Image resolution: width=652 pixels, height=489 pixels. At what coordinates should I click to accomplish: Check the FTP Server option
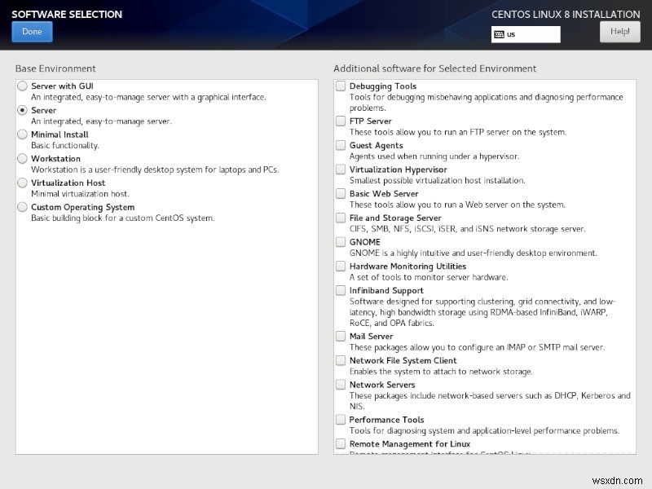(341, 121)
